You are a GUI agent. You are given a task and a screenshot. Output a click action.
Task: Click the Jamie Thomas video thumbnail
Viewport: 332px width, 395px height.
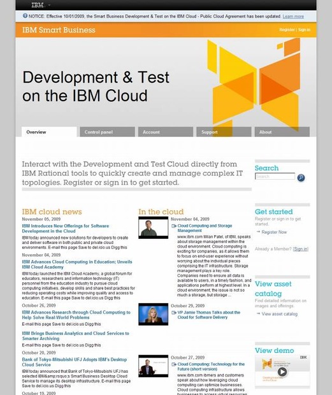(153, 314)
